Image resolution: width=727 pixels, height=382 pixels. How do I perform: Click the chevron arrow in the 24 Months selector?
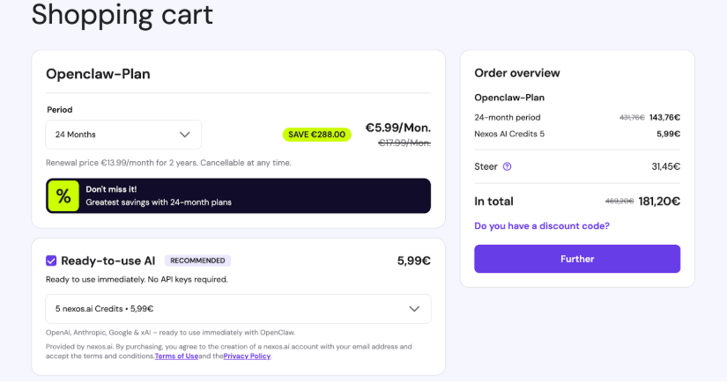click(x=185, y=135)
